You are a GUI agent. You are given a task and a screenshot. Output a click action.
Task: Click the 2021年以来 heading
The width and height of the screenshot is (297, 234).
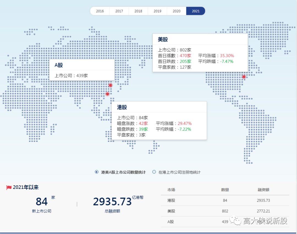[26, 187]
